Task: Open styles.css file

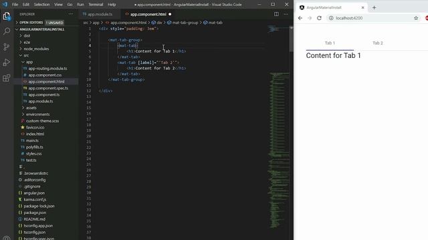Action: click(x=33, y=153)
